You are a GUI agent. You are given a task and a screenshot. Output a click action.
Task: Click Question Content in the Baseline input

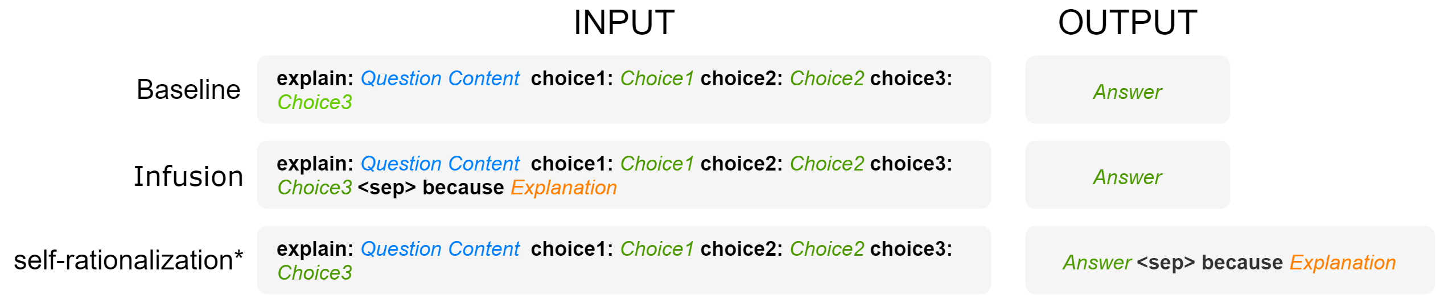click(440, 78)
